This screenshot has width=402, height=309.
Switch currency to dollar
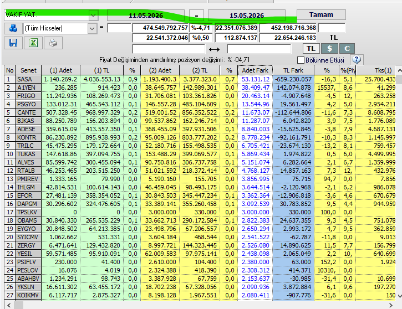click(329, 48)
